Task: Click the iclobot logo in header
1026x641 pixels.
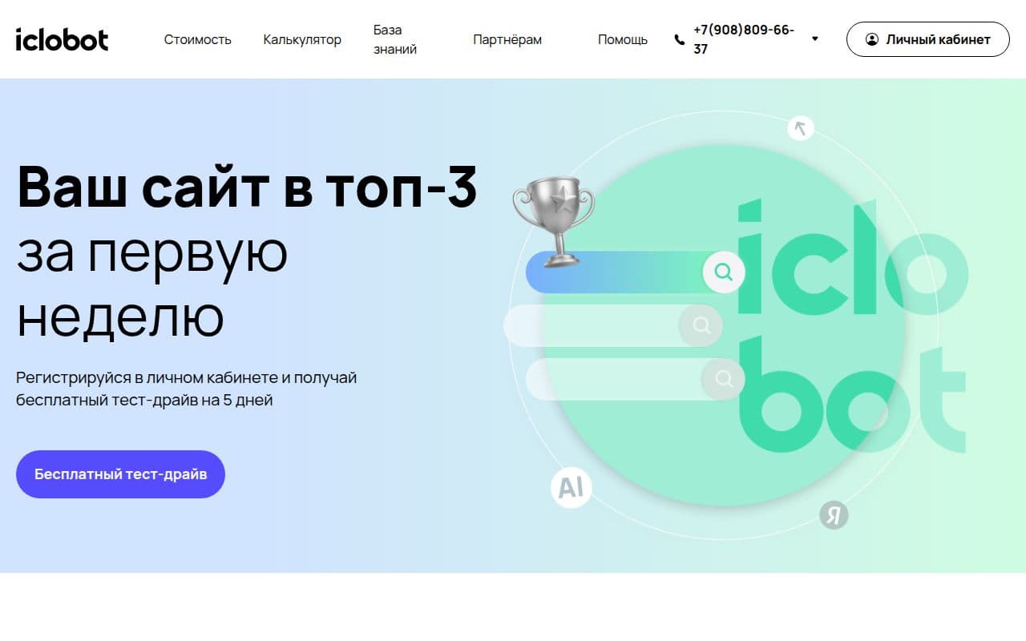Action: coord(62,39)
